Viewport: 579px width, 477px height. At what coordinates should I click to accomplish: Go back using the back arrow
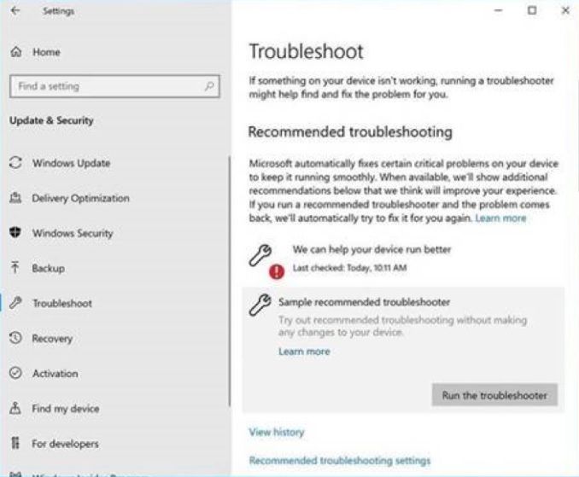tap(16, 11)
